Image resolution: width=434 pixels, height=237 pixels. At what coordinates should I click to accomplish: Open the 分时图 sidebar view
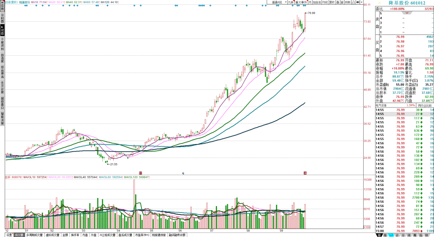2,18
